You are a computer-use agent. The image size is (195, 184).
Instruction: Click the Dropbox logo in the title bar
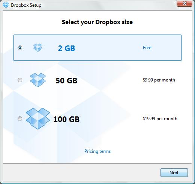point(6,5)
